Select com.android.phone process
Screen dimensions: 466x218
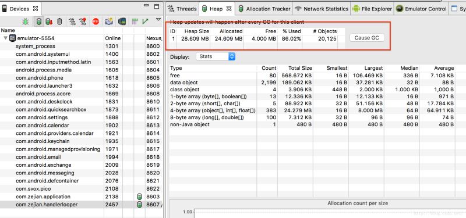(x=82, y=78)
